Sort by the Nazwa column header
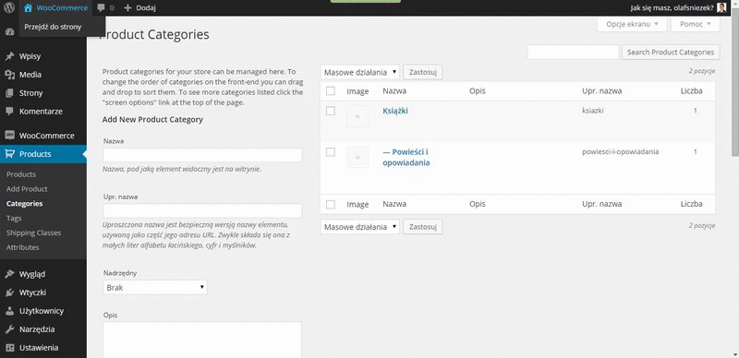The image size is (739, 358). coord(394,91)
